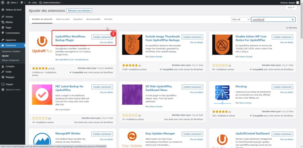Screen dimensions: 303x148
Task: Open author link Pierre Lannoy
Action: [x=245, y=103]
